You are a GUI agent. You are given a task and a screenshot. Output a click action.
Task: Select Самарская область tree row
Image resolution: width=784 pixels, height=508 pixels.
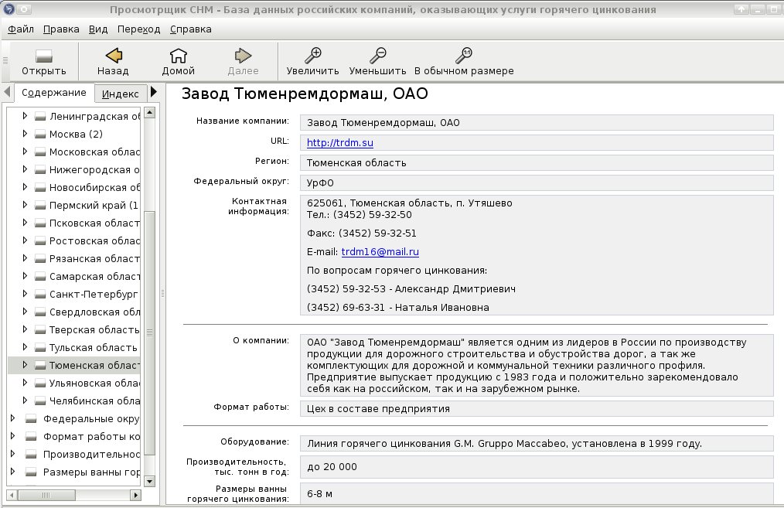(x=74, y=276)
